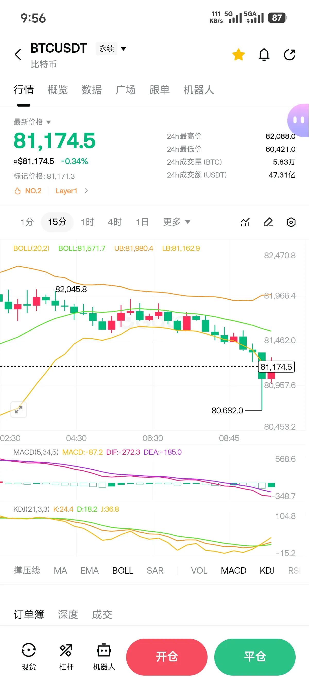Toggle the MA indicator

(60, 571)
